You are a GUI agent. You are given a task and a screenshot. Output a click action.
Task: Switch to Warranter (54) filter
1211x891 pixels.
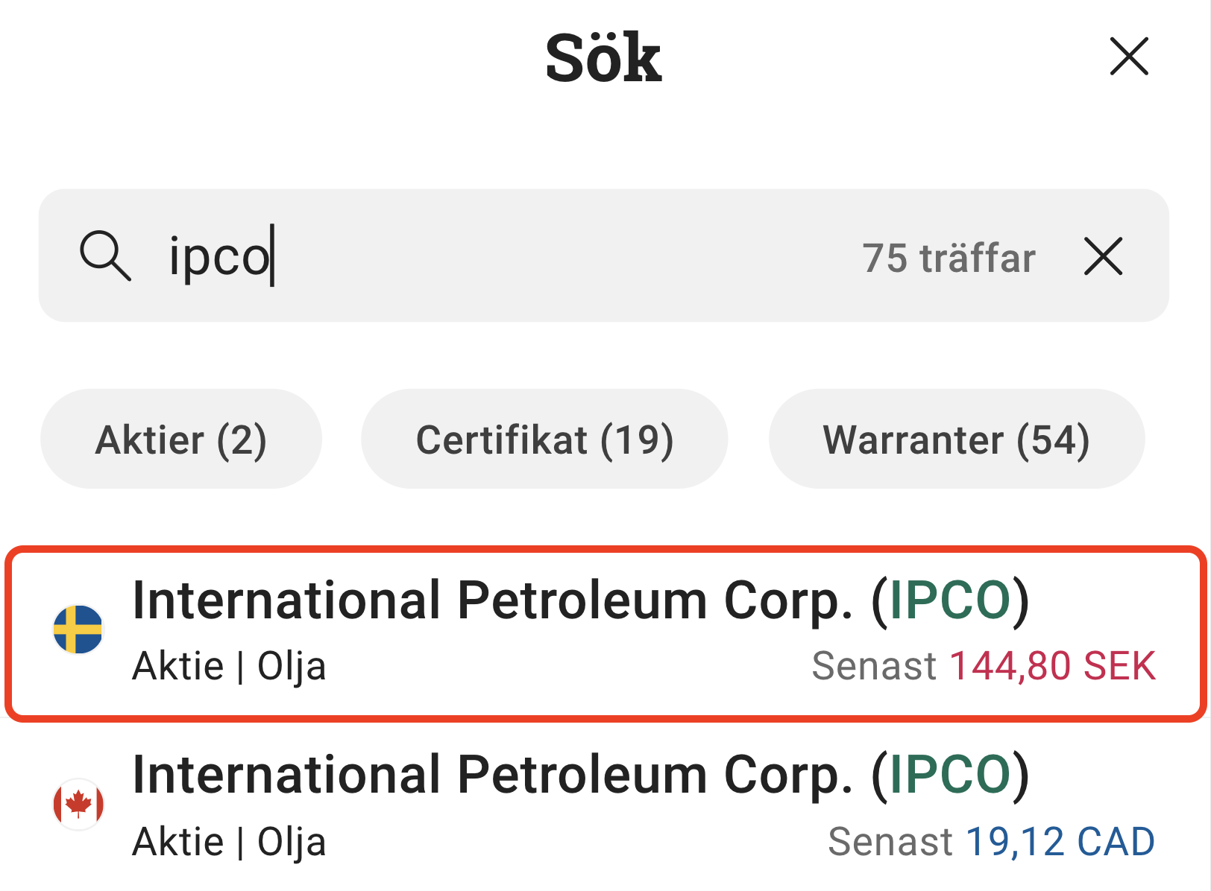(956, 439)
